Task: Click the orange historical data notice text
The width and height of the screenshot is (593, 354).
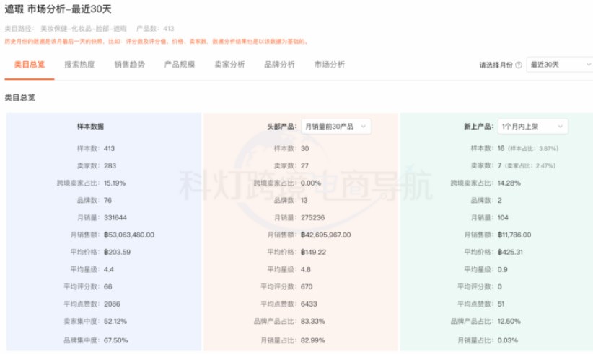Action: (x=157, y=41)
